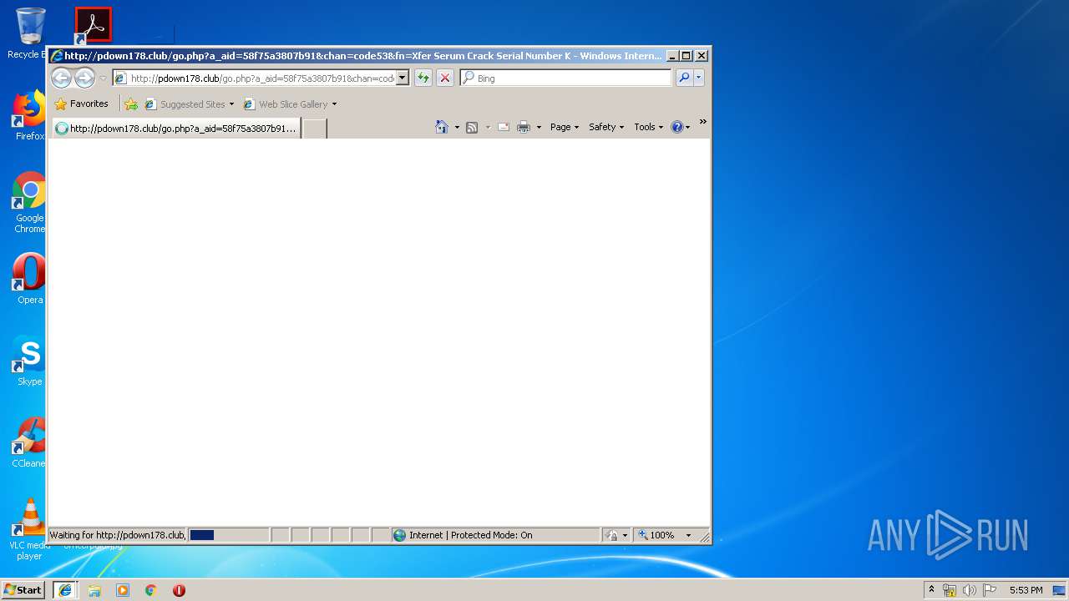
Task: Expand the address bar autocomplete dropdown
Action: pos(402,78)
